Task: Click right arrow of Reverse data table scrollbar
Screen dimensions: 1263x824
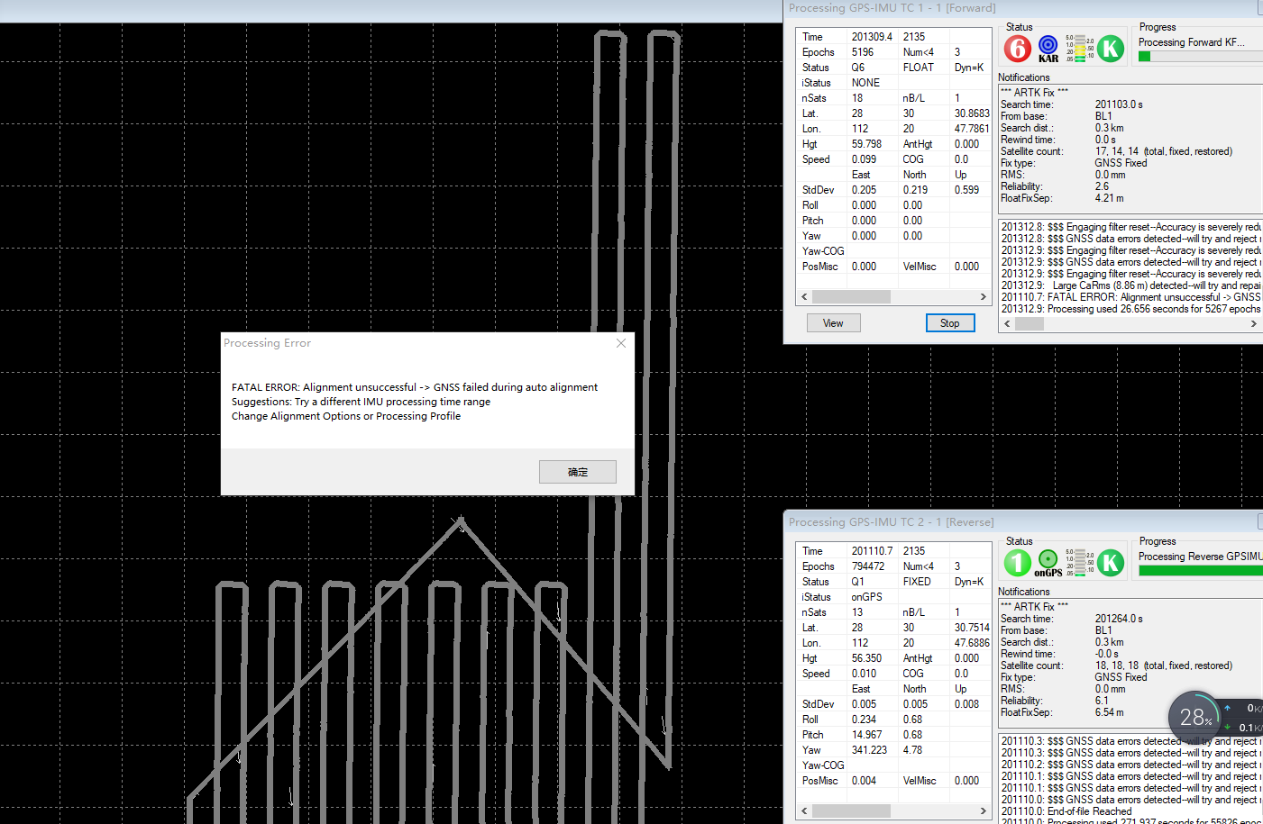Action: coord(984,810)
